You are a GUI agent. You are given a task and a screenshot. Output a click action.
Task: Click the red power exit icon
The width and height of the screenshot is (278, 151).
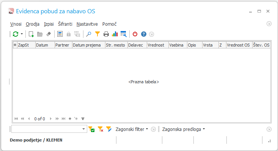[x=135, y=34]
